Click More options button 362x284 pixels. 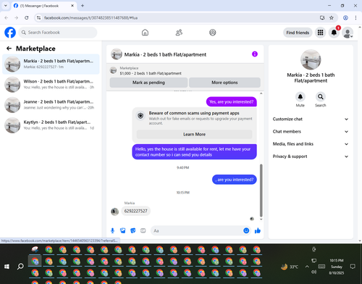(224, 83)
